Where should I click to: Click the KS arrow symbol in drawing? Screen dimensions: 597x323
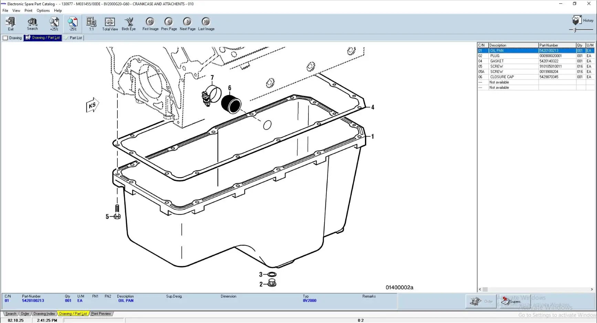click(x=92, y=105)
